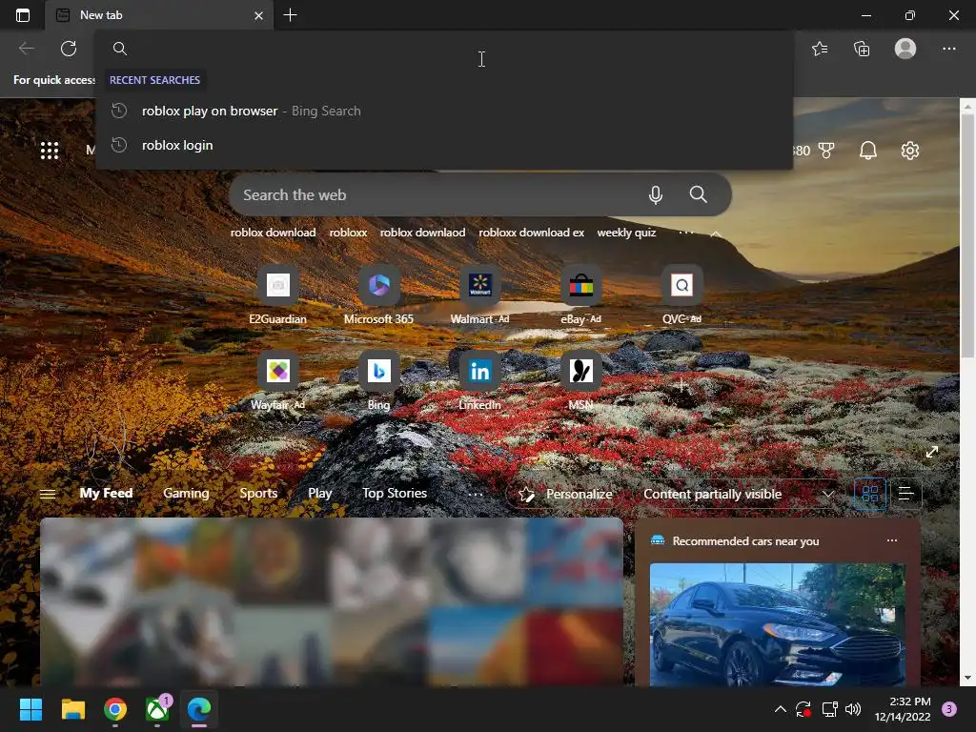Click the Refresh page icon
The height and width of the screenshot is (732, 976).
[69, 49]
